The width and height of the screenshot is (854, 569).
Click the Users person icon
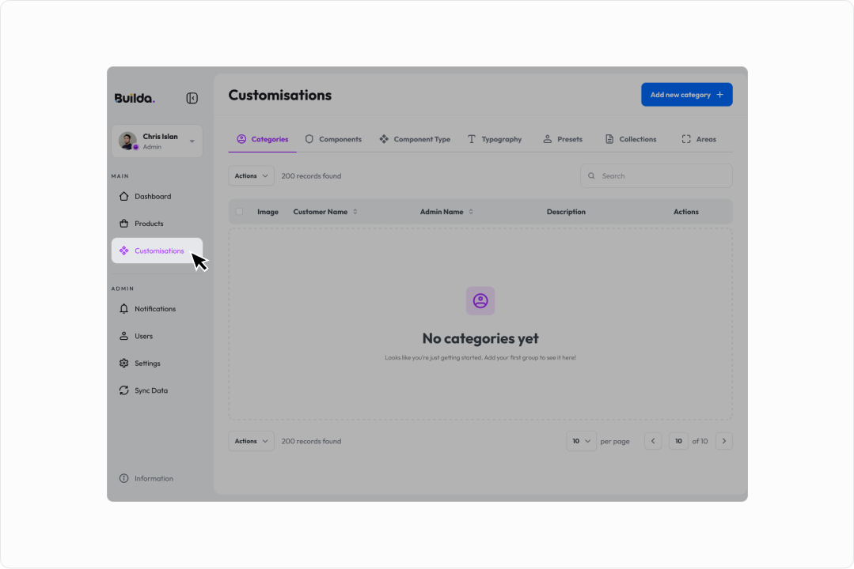click(x=123, y=336)
